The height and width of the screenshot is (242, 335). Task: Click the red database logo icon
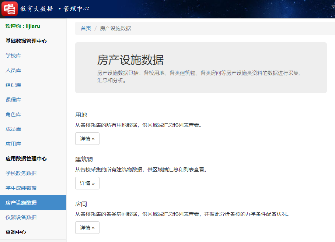click(9, 8)
